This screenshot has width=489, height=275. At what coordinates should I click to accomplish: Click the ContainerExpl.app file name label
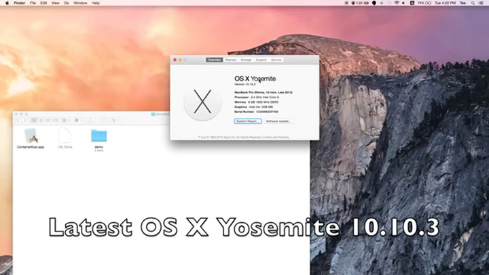pos(31,147)
